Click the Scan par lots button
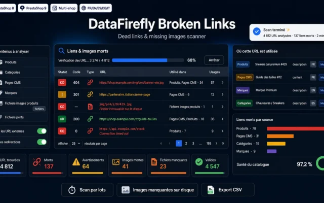Screen dimensions: 324x203 [x=87, y=190]
